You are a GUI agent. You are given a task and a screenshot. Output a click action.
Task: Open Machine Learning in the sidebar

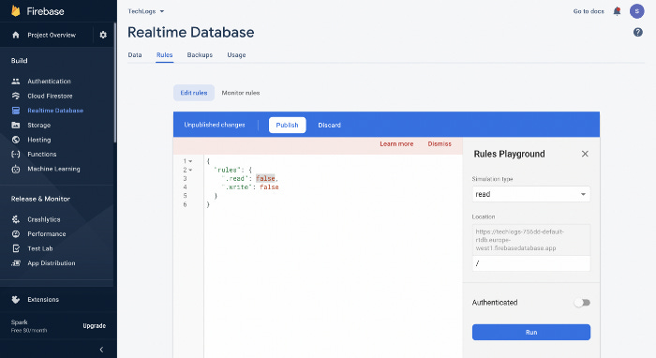point(53,169)
